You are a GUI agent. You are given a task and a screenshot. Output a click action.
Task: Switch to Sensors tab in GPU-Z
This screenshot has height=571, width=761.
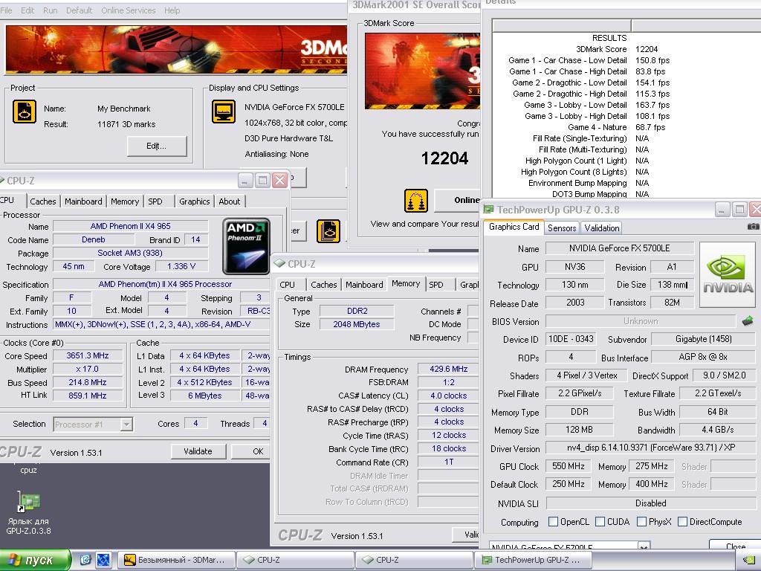coord(562,228)
